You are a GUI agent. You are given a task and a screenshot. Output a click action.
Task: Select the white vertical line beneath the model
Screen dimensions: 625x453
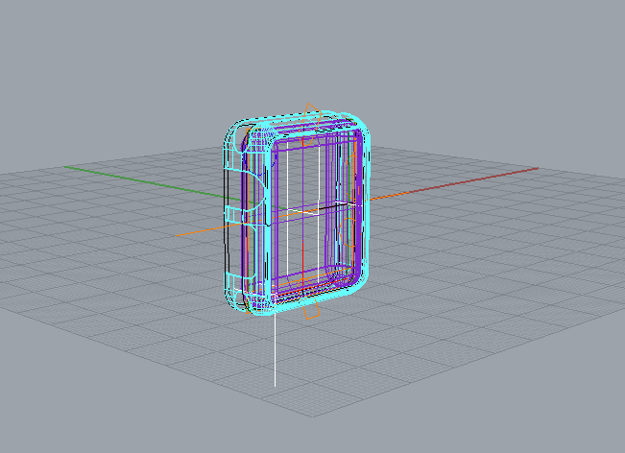tap(275, 349)
